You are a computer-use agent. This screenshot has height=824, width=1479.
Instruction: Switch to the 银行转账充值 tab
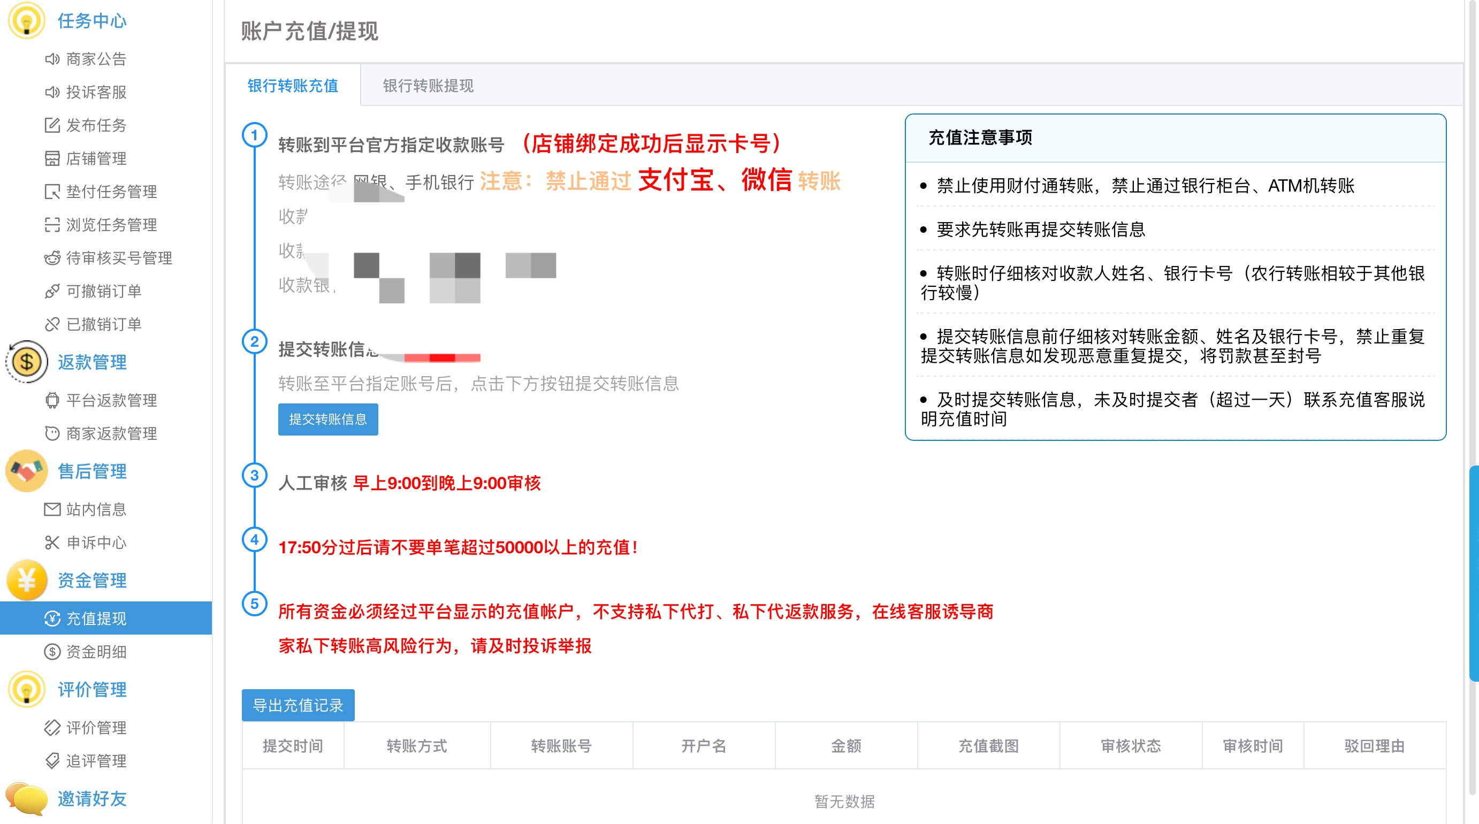(293, 86)
